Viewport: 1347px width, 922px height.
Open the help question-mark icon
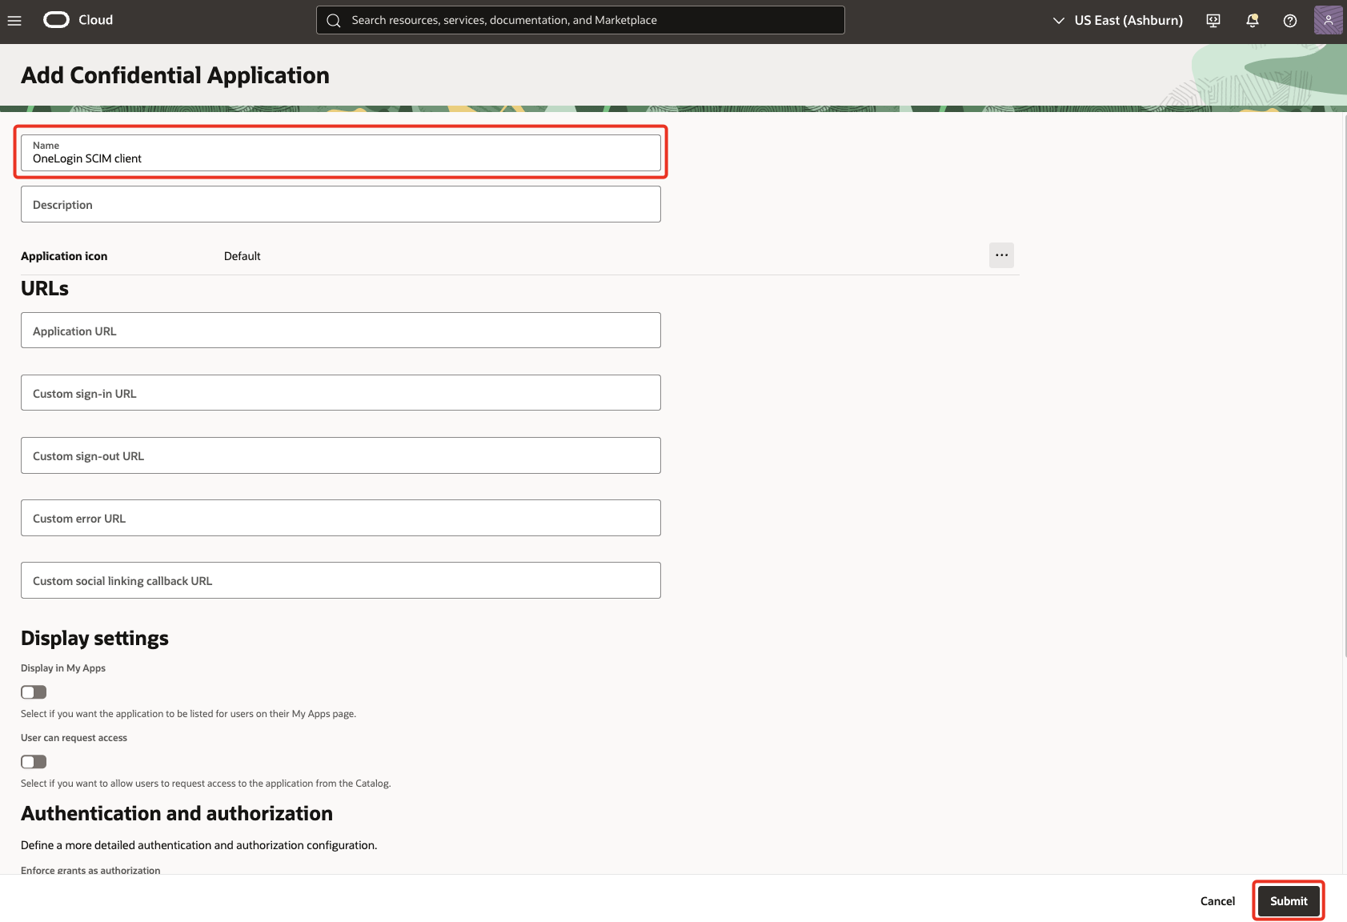[x=1289, y=20]
